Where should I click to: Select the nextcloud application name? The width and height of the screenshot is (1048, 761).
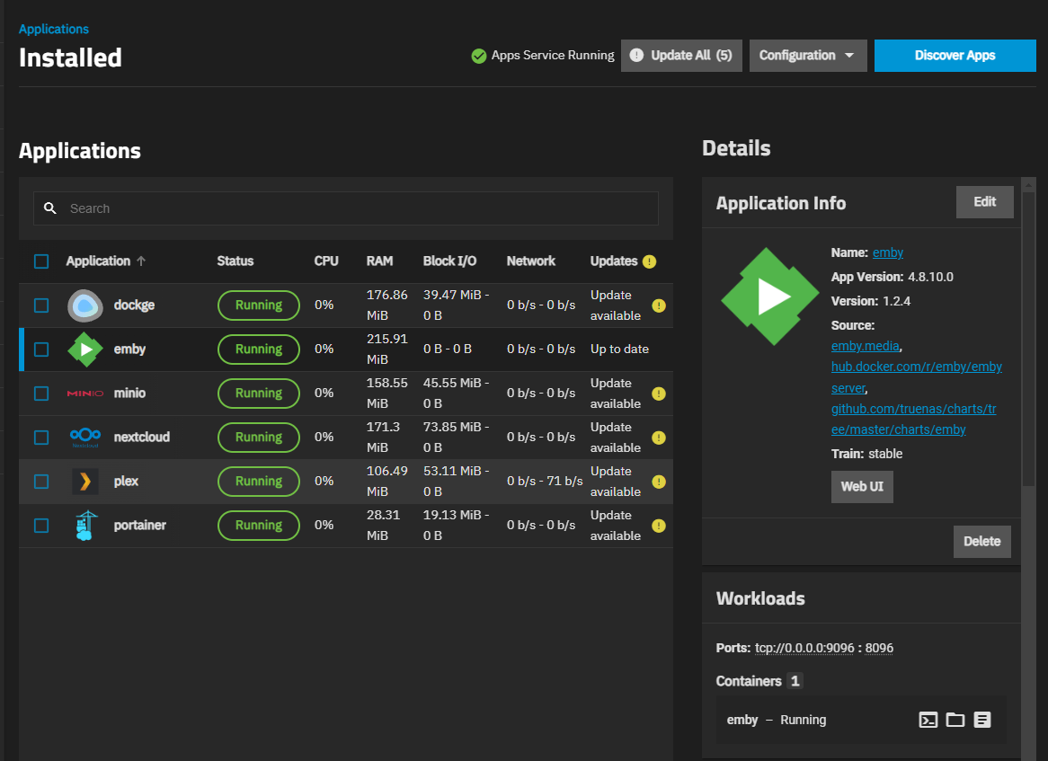[142, 437]
